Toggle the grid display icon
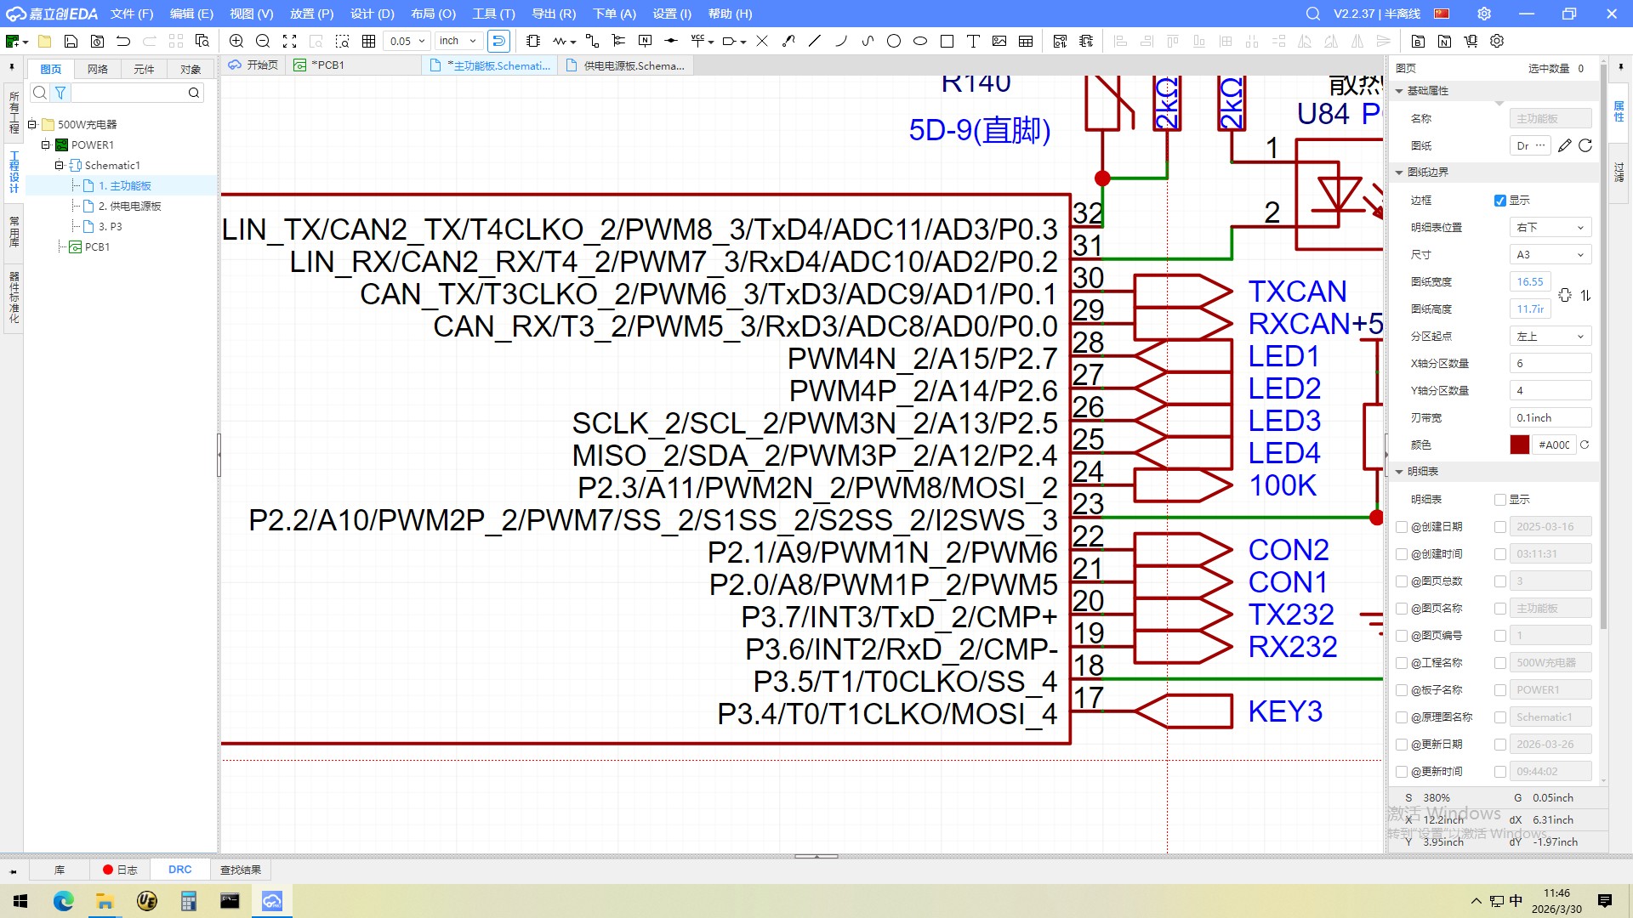Image resolution: width=1633 pixels, height=918 pixels. tap(368, 41)
